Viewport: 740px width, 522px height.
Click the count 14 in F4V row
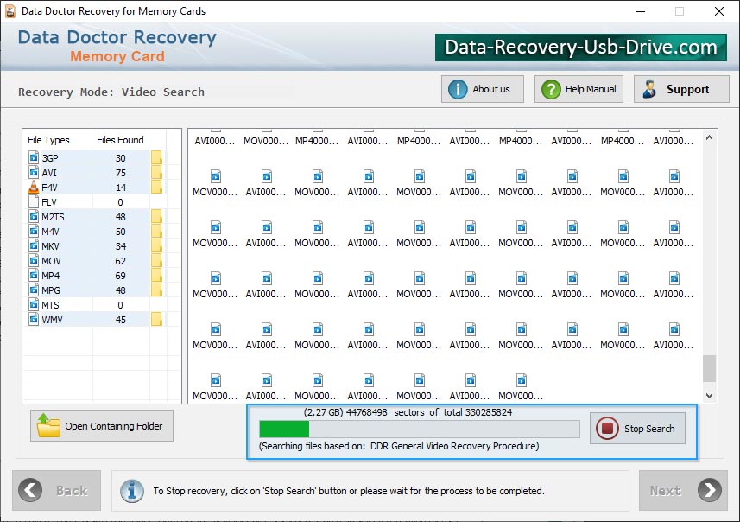pos(121,188)
